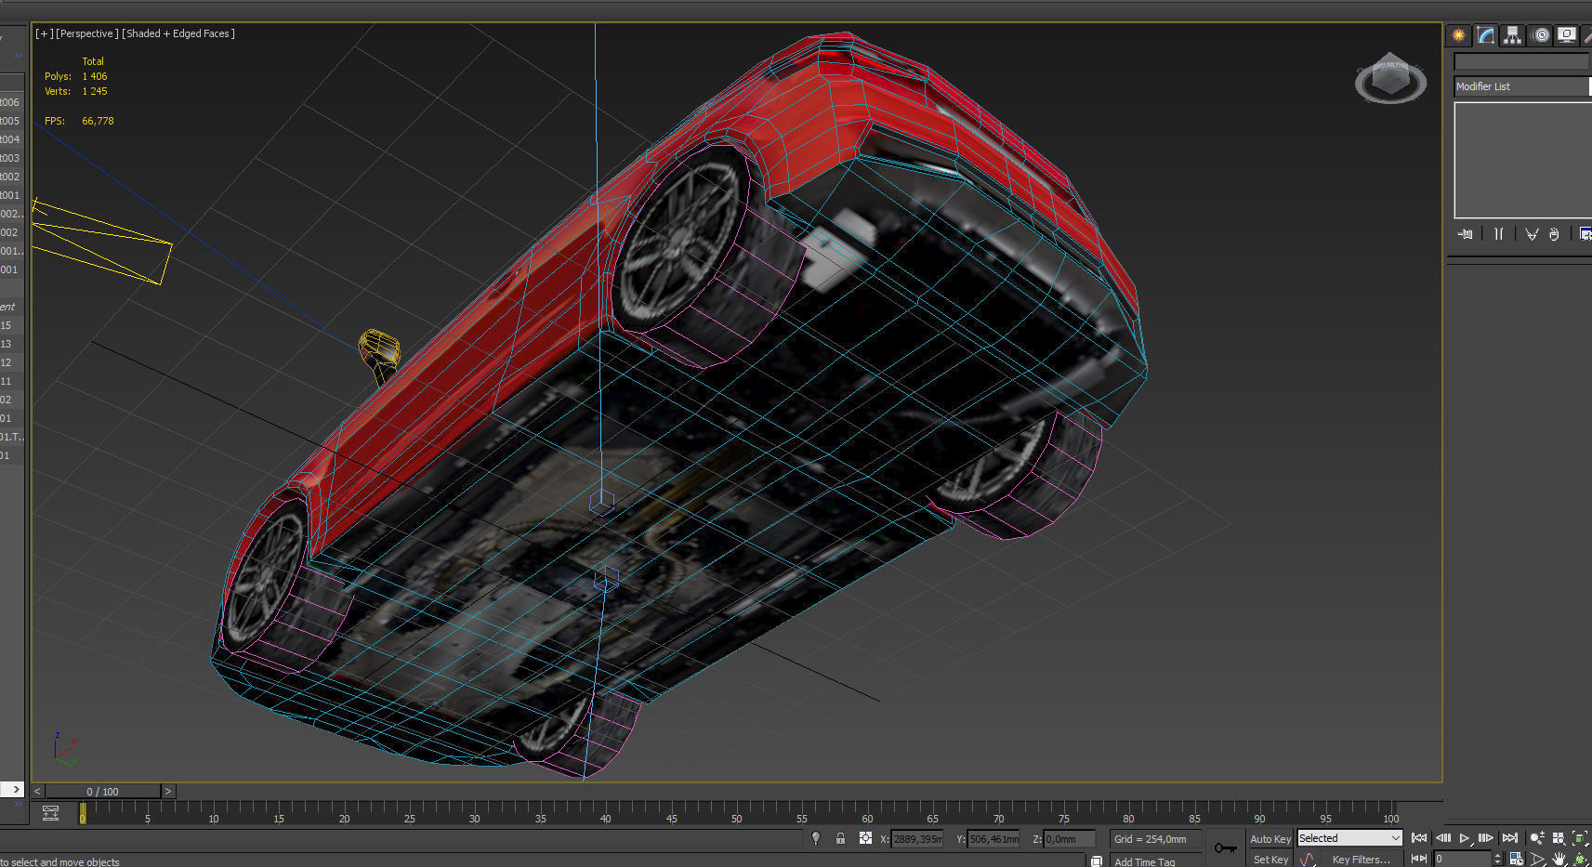
Task: Open the viewport [+] menu
Action: point(44,33)
